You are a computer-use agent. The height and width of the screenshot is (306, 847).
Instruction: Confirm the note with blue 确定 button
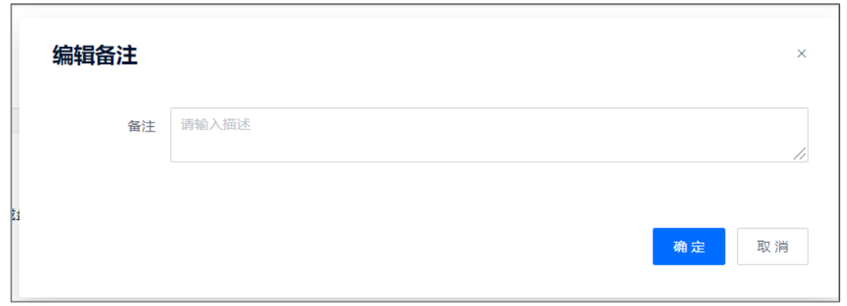689,247
